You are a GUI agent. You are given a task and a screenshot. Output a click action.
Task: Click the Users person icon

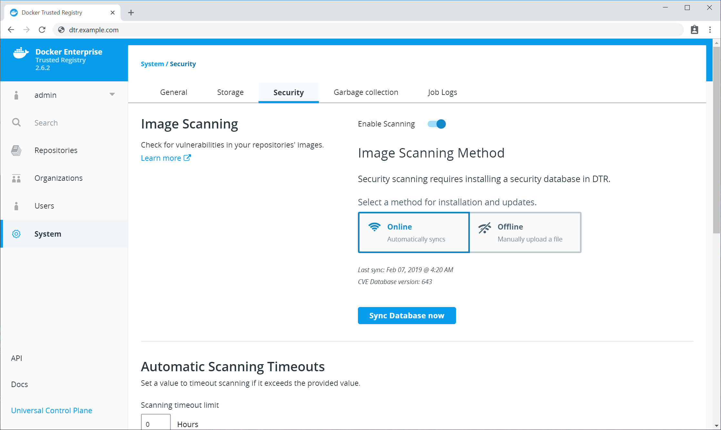point(16,206)
